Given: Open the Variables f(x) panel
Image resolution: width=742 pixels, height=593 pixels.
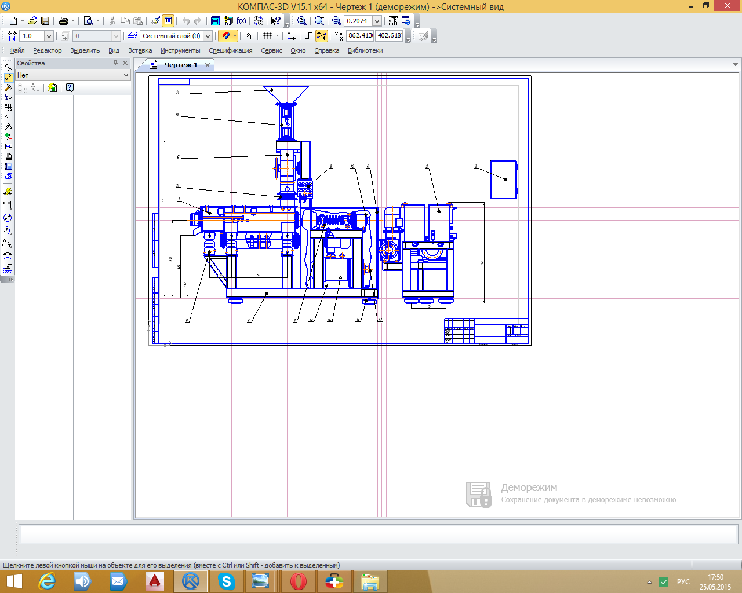Looking at the screenshot, I should click(242, 21).
